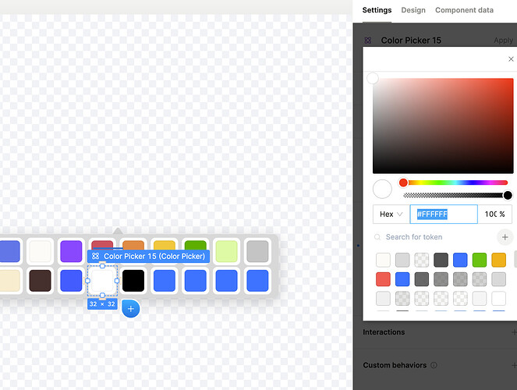This screenshot has width=517, height=390.
Task: Select the gray swatch on the canvas
Action: [257, 251]
